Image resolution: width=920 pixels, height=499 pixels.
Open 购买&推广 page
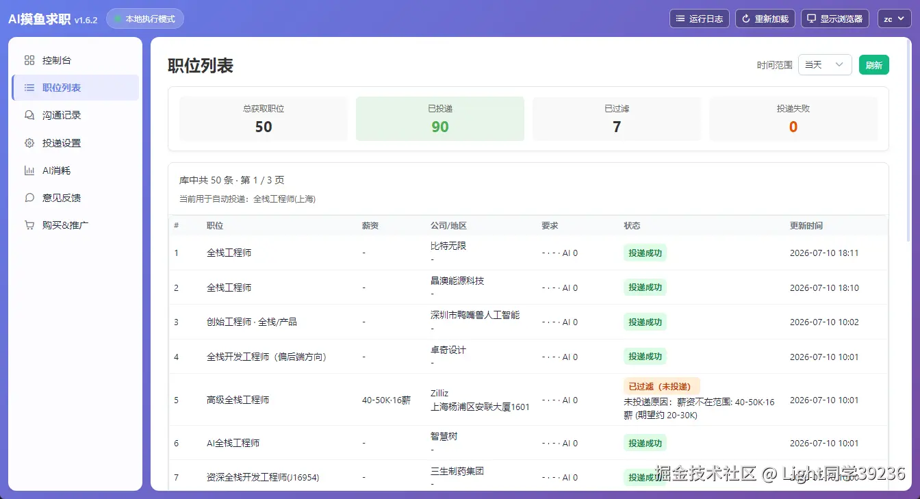tap(75, 225)
